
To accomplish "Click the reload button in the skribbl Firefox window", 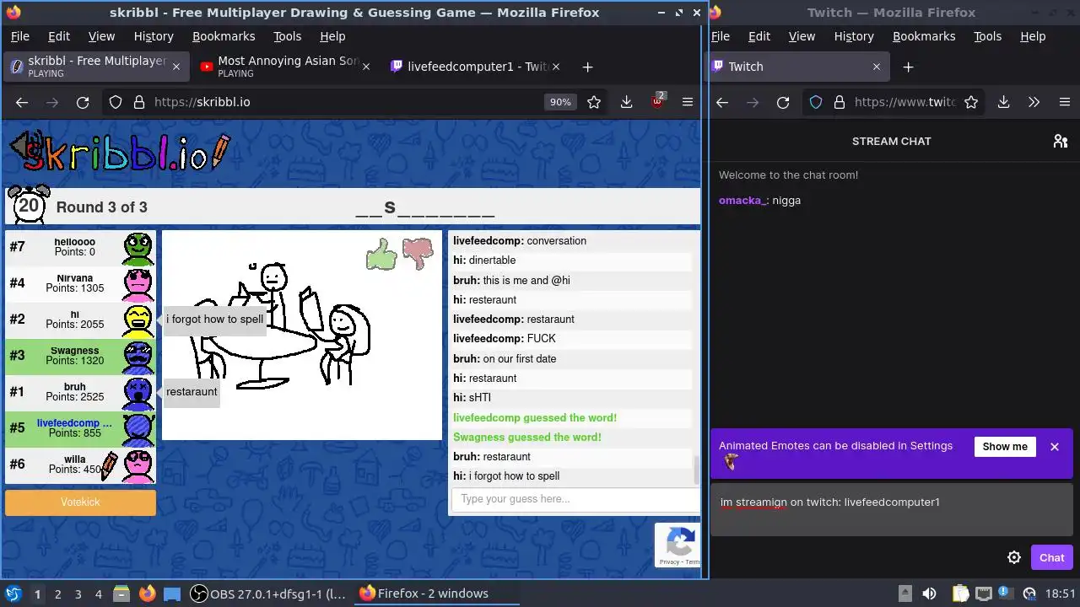I will (83, 102).
